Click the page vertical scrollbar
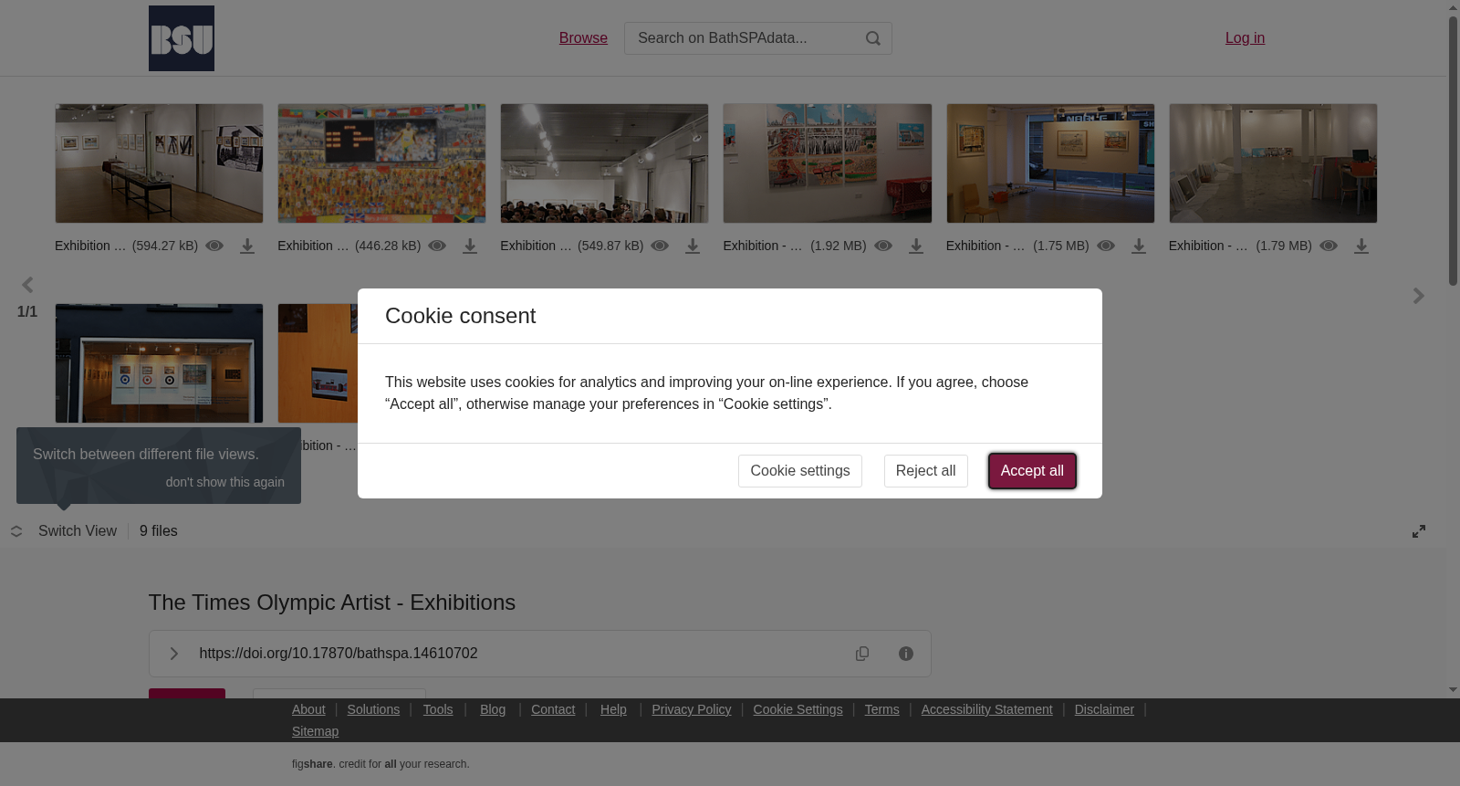Viewport: 1460px width, 786px height. click(x=1453, y=151)
